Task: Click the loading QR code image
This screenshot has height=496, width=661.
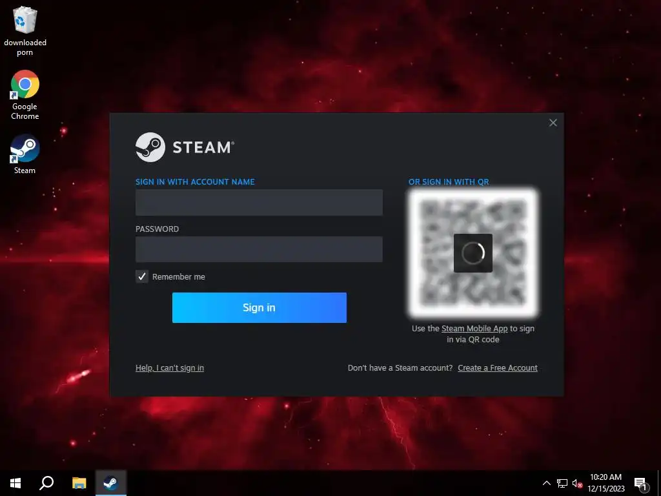Action: pos(473,253)
